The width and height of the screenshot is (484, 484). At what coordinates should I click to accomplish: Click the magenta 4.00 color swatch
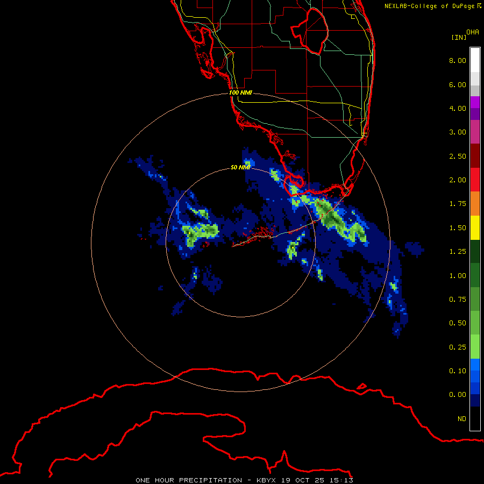click(x=475, y=102)
